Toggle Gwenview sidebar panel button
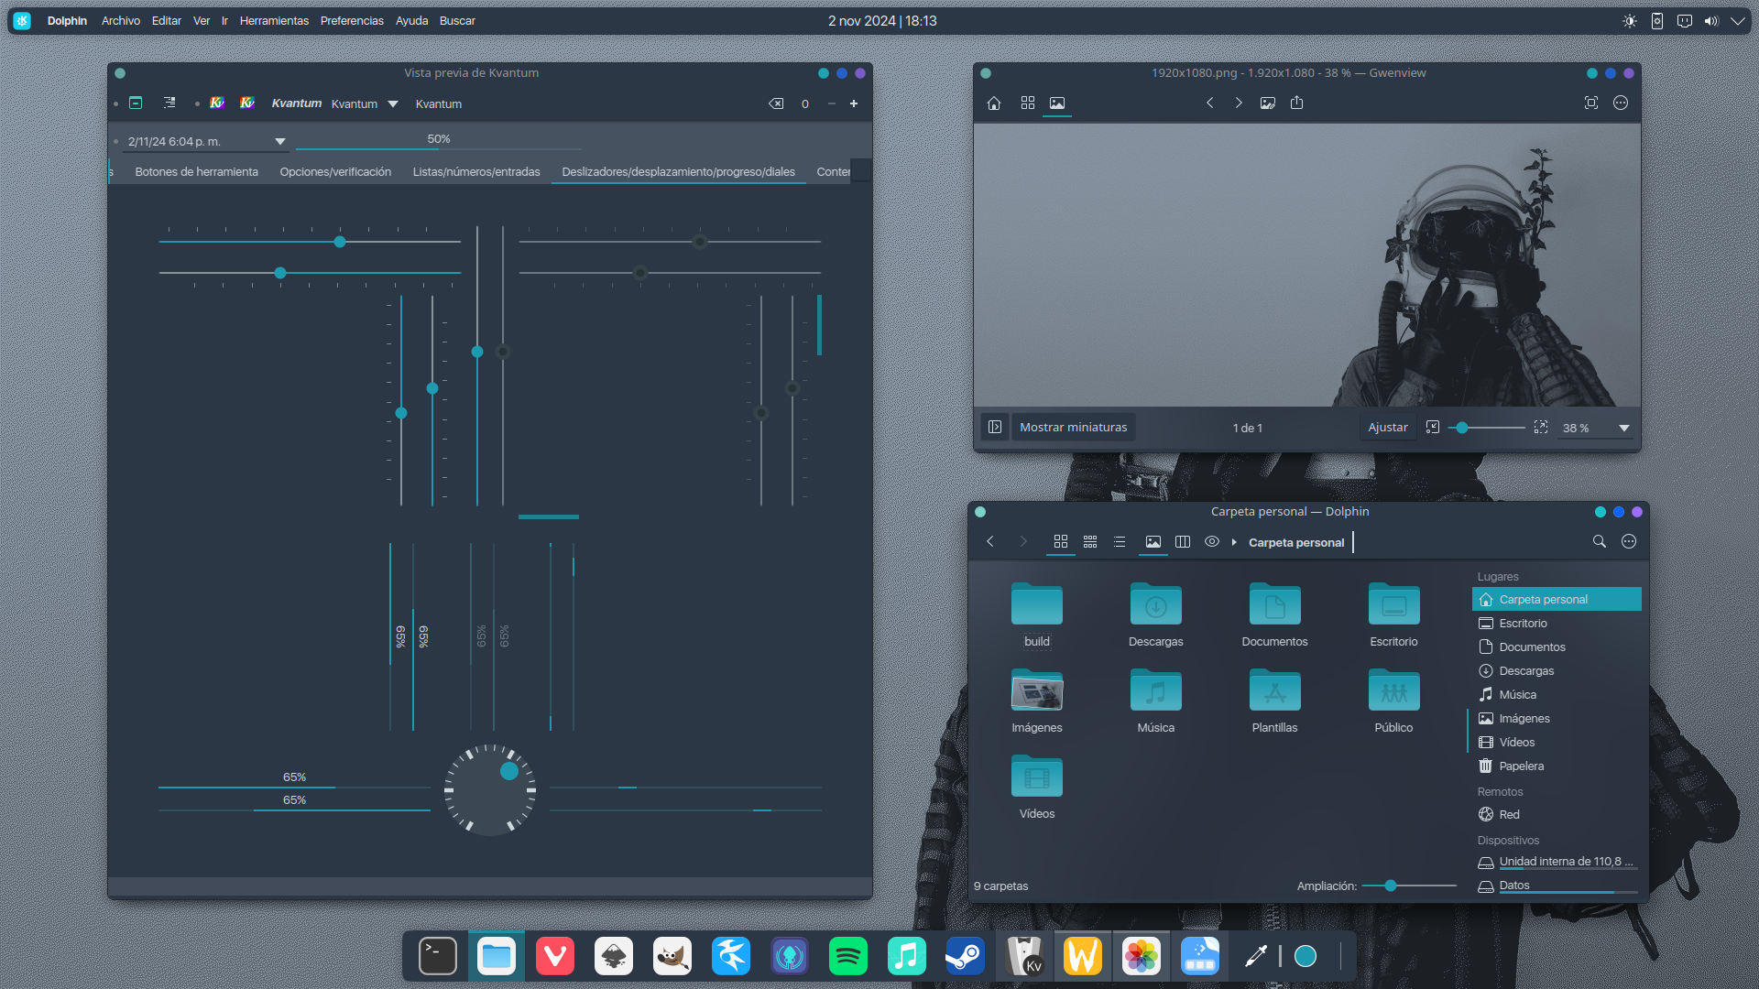1759x989 pixels. tap(995, 428)
